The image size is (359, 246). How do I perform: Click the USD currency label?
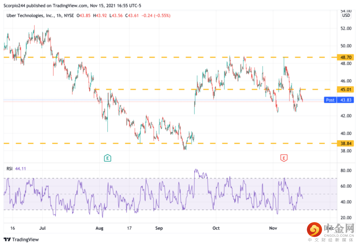tap(346, 15)
